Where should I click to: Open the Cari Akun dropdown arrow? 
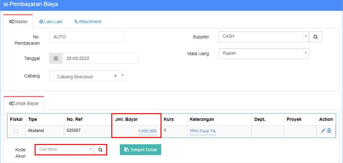click(90, 149)
